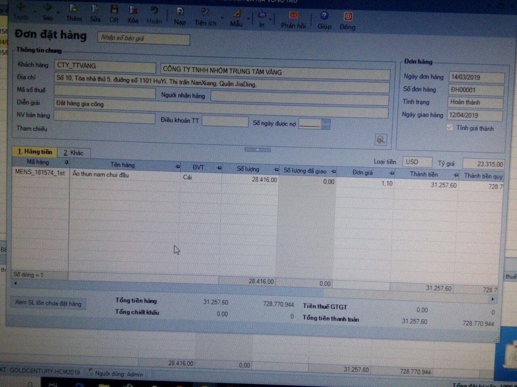Image resolution: width=517 pixels, height=387 pixels.
Task: Pin the Số lượng đã giao column
Action: click(334, 171)
